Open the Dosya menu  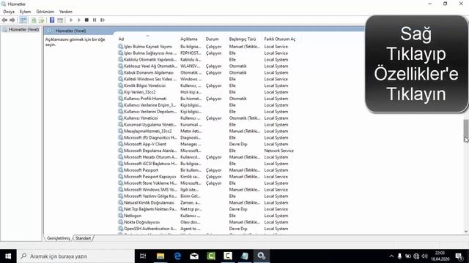(x=9, y=12)
